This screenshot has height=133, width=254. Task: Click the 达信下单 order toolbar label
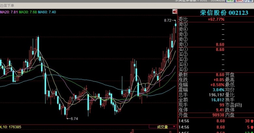(7, 6)
